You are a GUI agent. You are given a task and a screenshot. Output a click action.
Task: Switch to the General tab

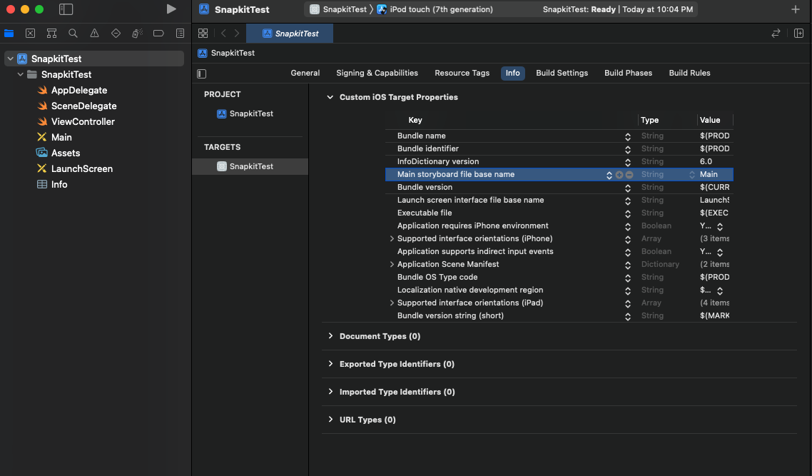pos(305,73)
